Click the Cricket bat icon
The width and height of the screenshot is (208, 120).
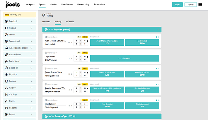pyautogui.click(x=6, y=88)
